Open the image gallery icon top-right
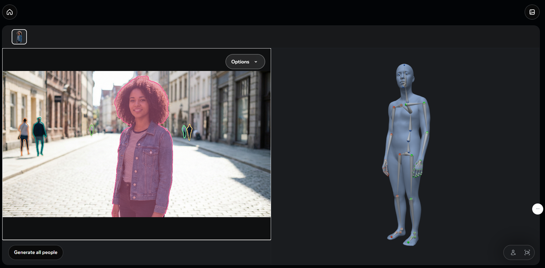 pyautogui.click(x=532, y=12)
